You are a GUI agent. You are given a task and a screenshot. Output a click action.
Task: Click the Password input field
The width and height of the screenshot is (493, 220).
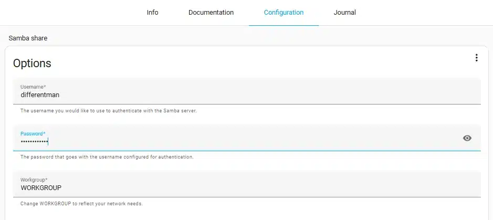[x=247, y=138]
